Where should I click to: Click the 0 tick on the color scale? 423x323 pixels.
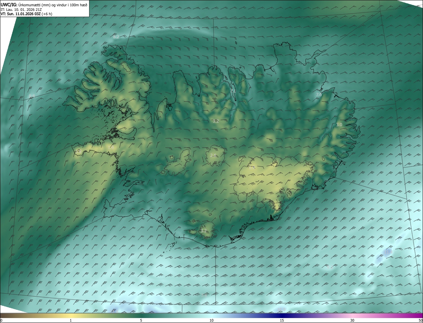click(x=1, y=320)
